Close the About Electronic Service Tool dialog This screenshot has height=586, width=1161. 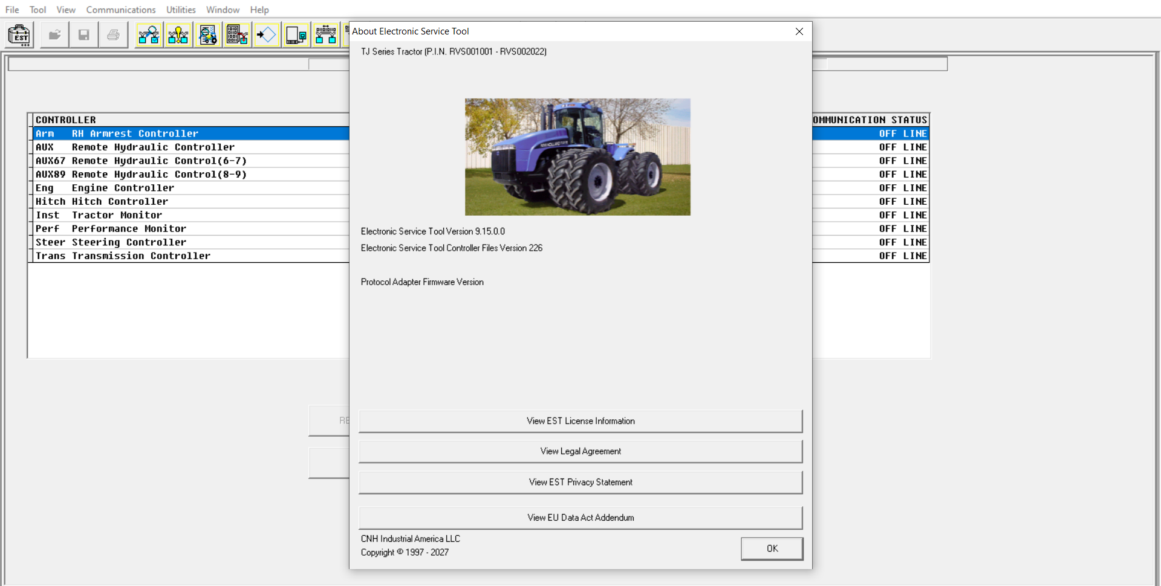point(799,31)
